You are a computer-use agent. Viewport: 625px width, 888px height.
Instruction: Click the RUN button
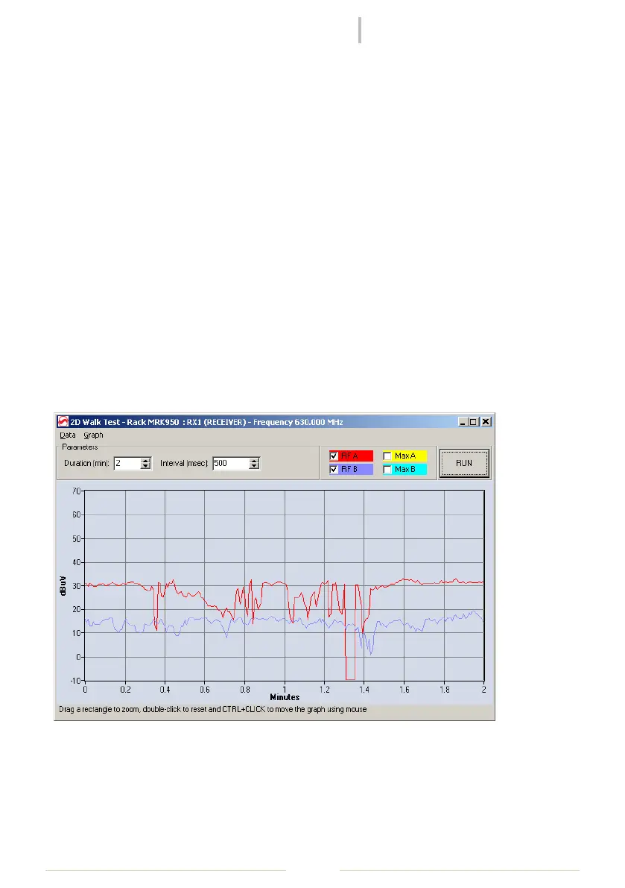click(464, 463)
